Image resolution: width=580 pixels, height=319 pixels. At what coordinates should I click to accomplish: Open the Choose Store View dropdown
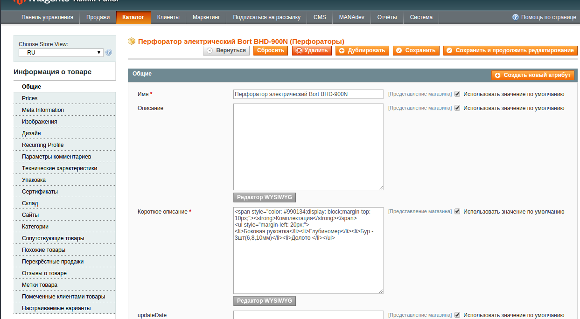(x=61, y=53)
